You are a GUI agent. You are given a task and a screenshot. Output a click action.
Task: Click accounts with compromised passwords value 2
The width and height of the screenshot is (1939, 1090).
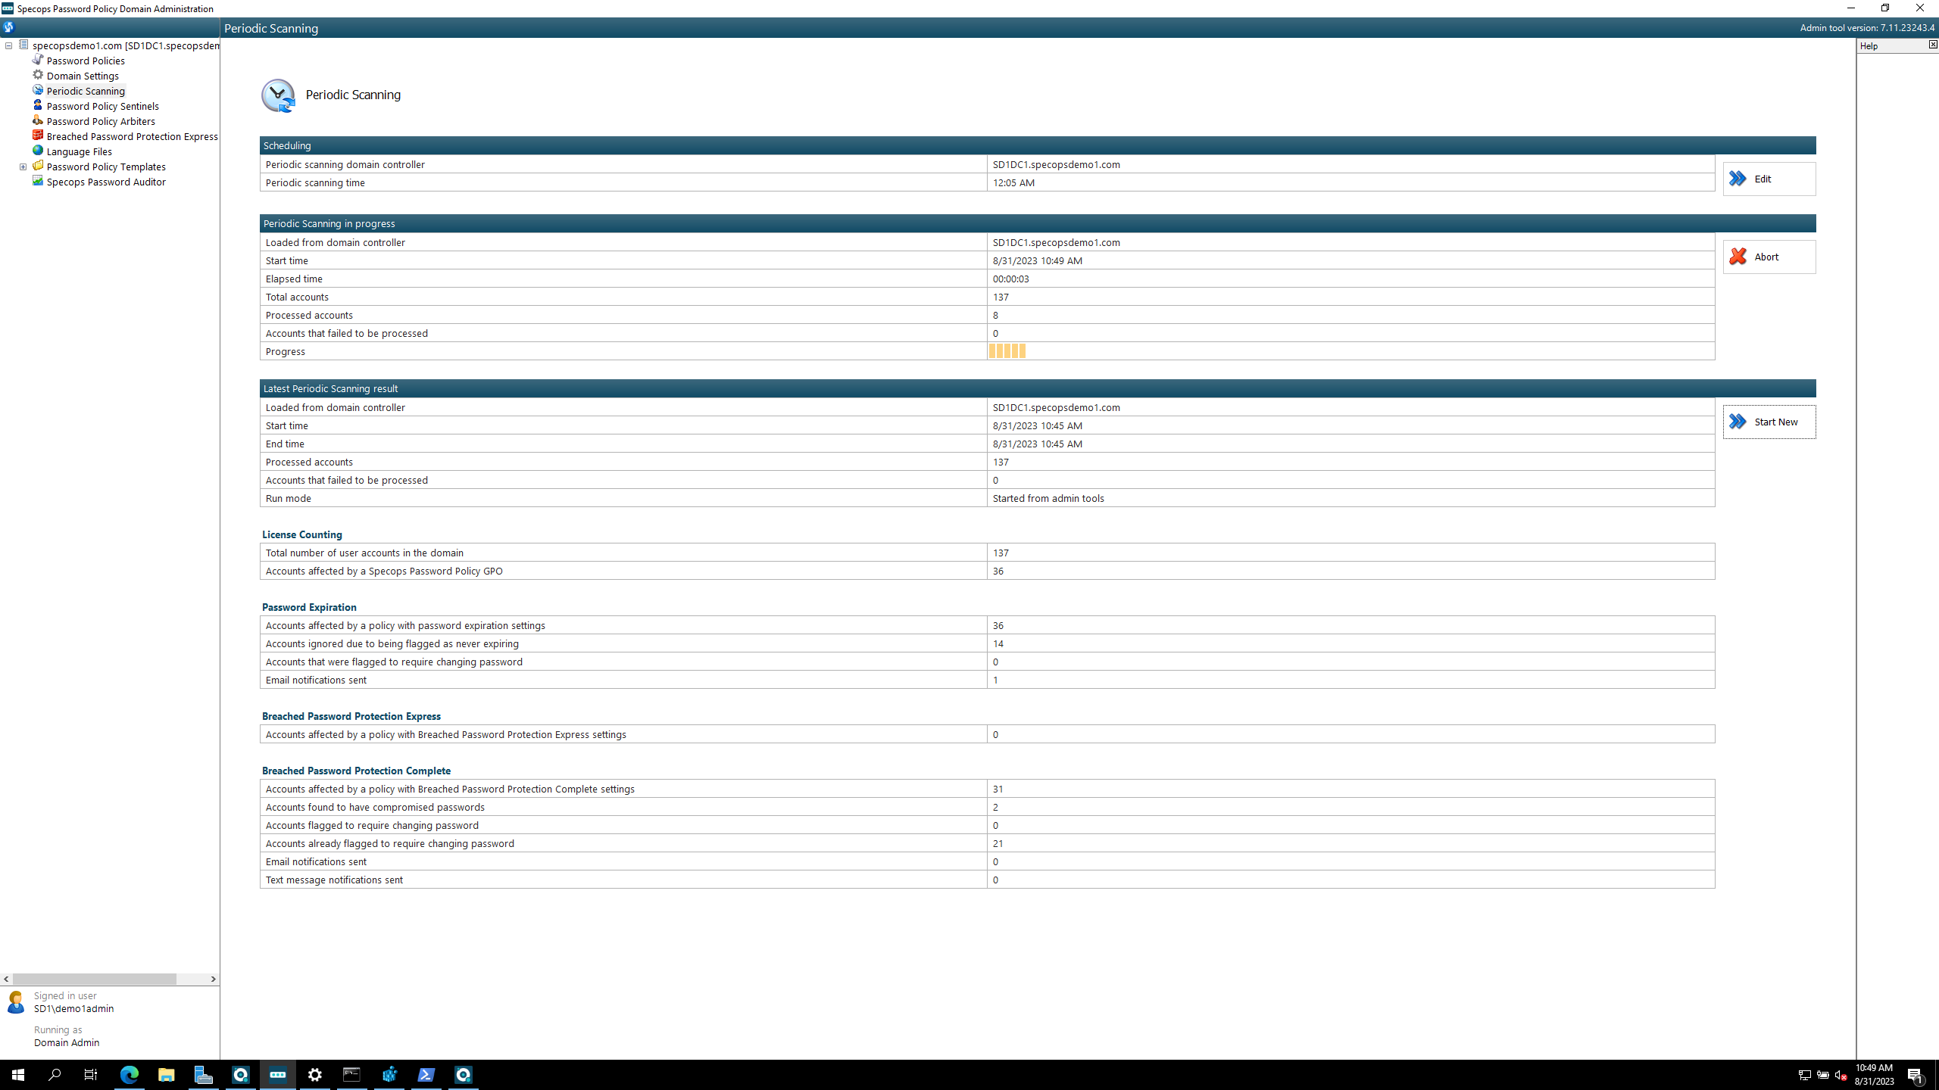point(995,807)
